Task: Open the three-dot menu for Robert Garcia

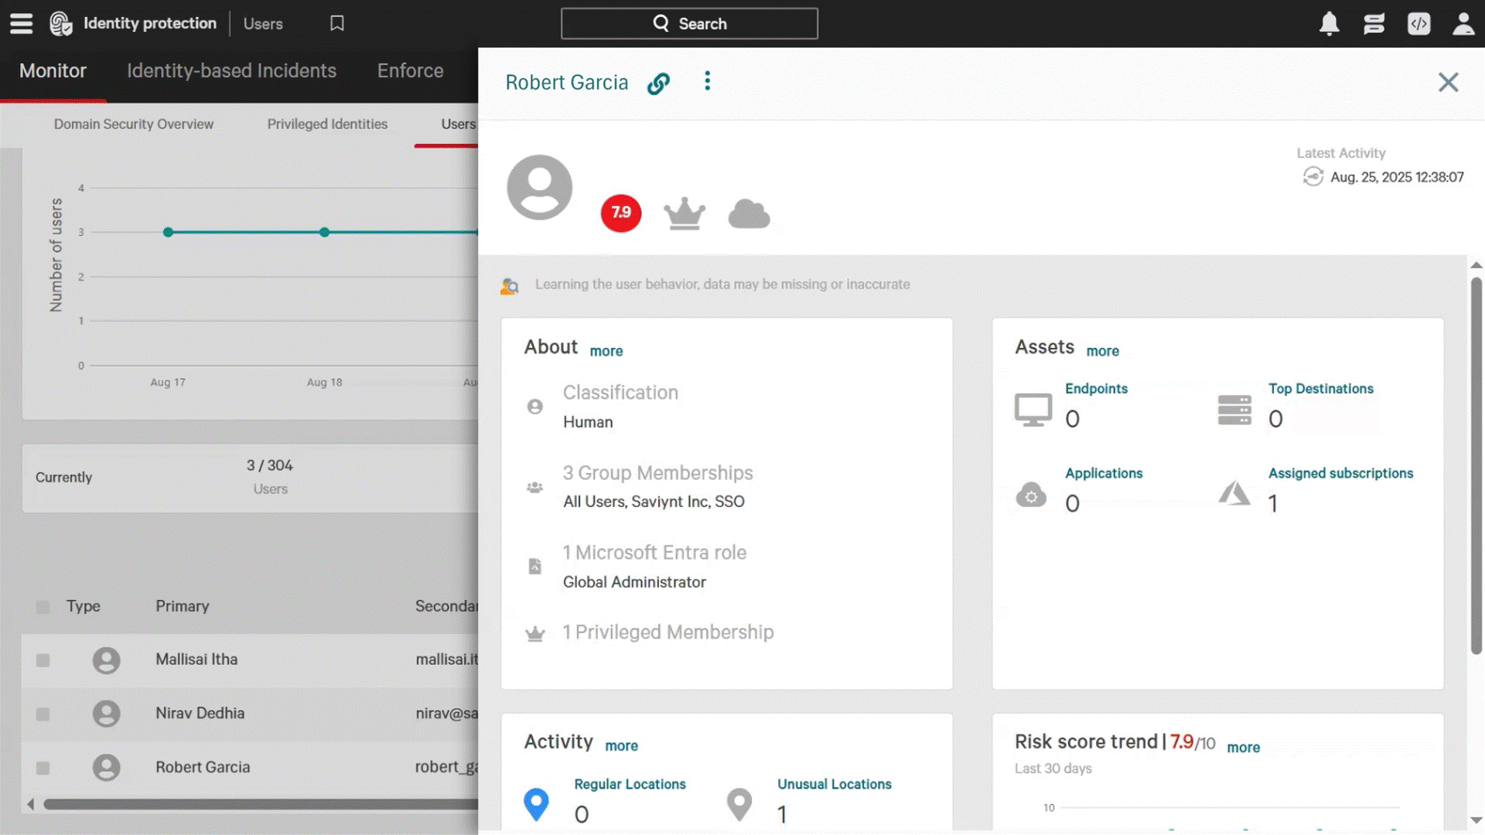Action: coord(707,81)
